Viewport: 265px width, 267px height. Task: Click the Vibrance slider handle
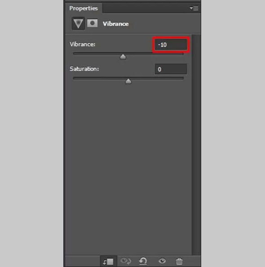click(123, 57)
